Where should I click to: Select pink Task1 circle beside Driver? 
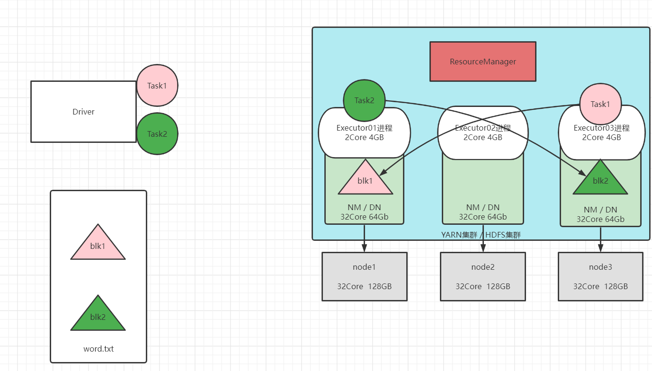pyautogui.click(x=157, y=86)
